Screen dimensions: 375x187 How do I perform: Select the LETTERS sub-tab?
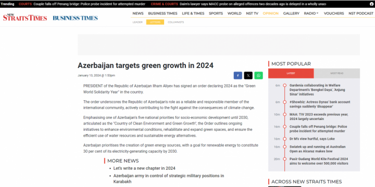point(155,22)
